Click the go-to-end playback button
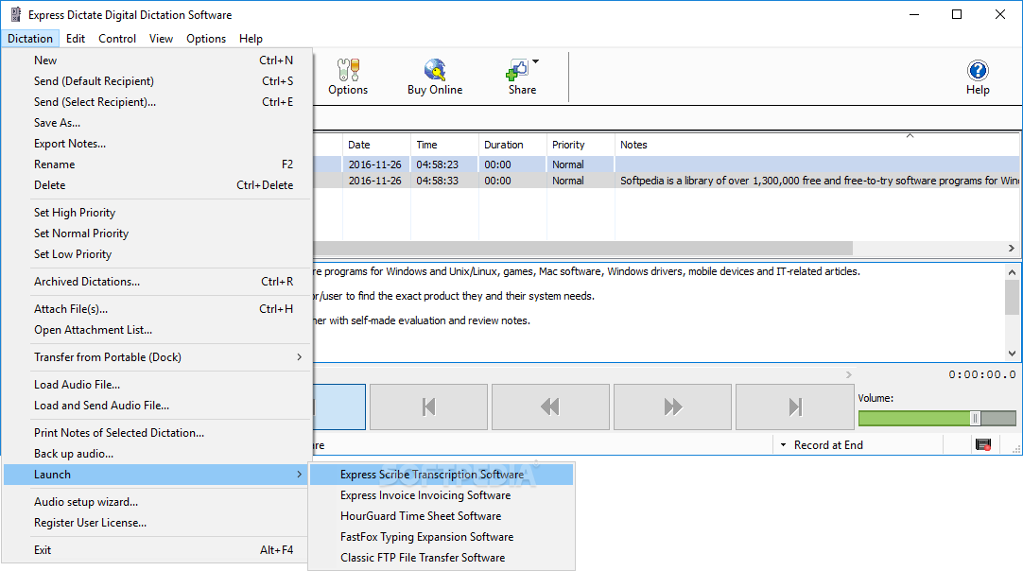1023x571 pixels. point(794,407)
